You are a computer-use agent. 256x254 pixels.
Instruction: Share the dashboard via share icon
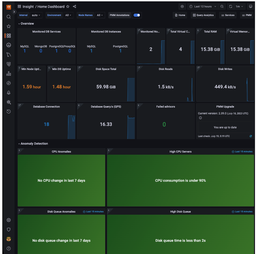(x=74, y=7)
